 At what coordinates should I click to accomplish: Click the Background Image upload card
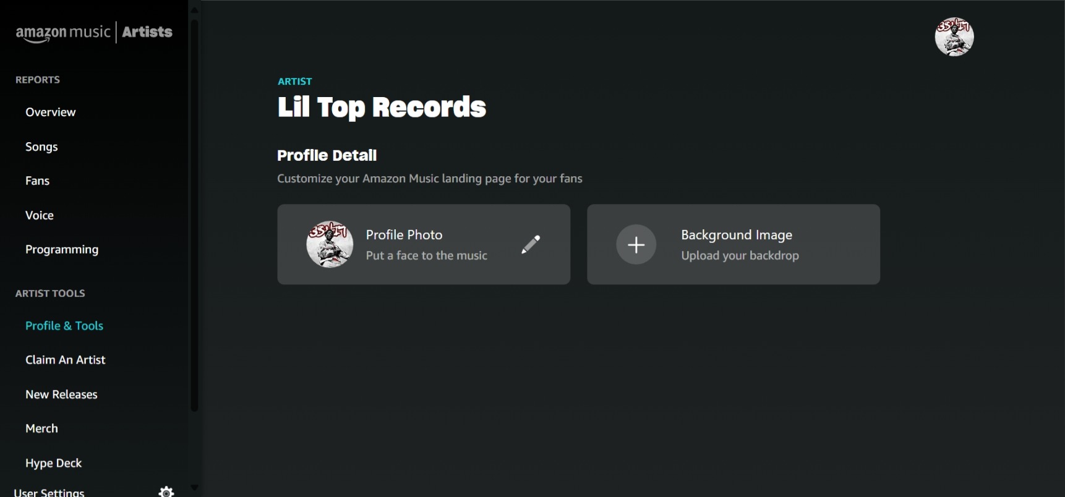coord(734,245)
